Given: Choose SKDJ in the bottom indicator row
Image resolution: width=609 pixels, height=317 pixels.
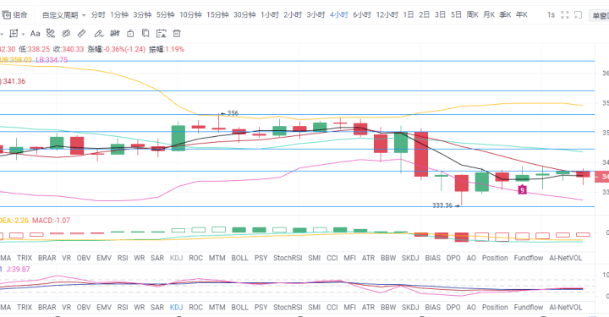Looking at the screenshot, I should [x=410, y=308].
